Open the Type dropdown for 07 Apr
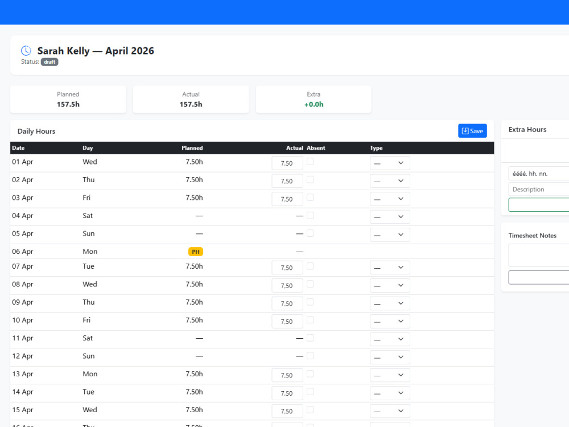 pos(390,268)
